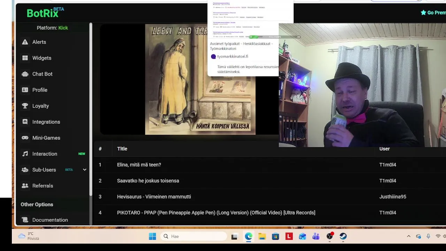Click the microphone tray icon
This screenshot has width=446, height=251.
click(x=428, y=236)
